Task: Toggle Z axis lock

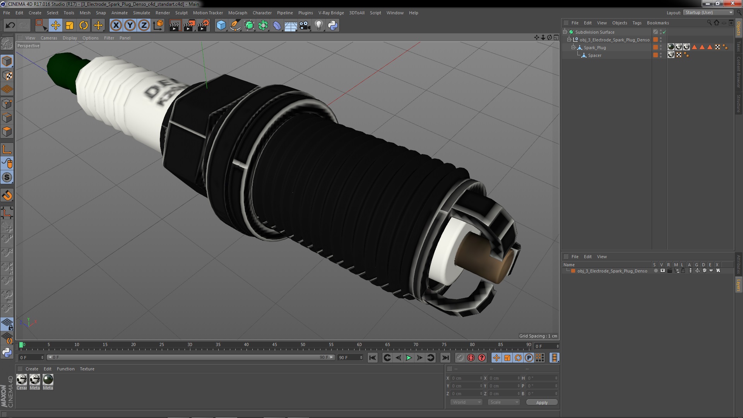Action: point(144,26)
